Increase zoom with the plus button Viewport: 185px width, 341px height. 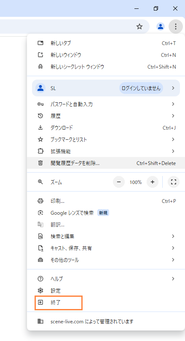tap(153, 182)
